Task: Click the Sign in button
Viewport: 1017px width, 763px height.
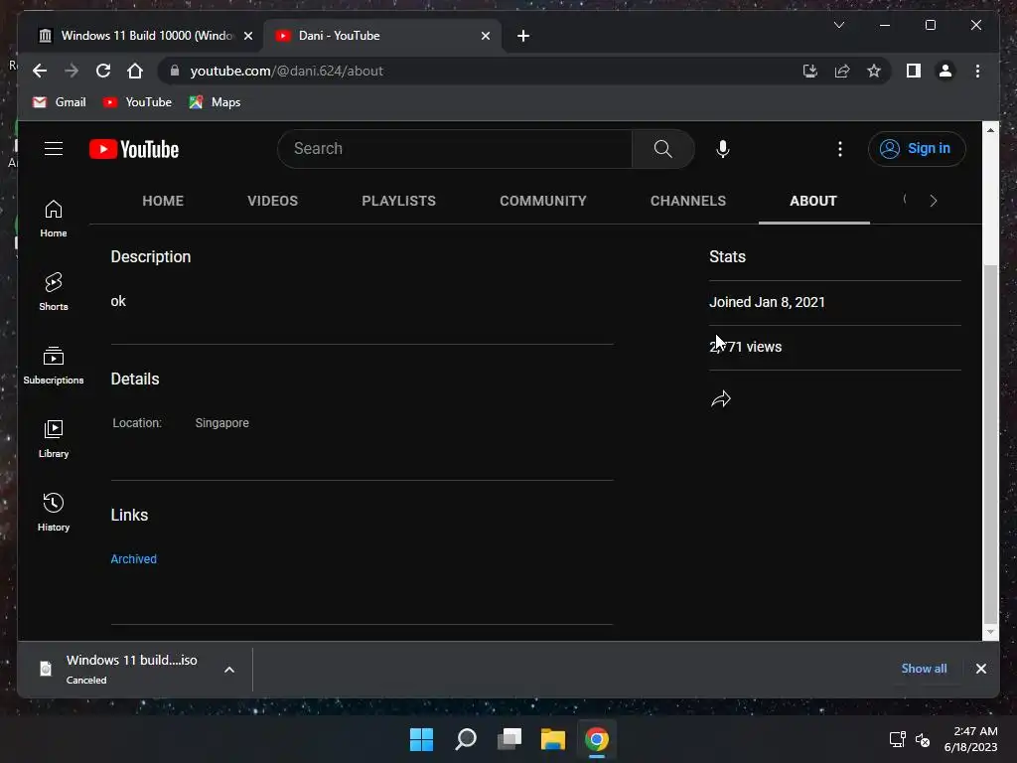Action: 917,149
